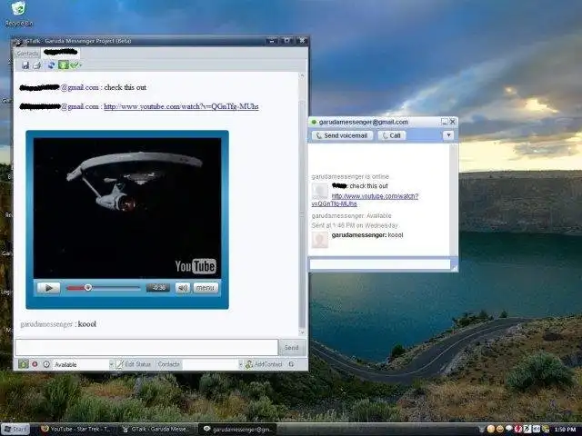Play the embedded YouTube video
Image resolution: width=582 pixels, height=436 pixels.
pos(48,288)
